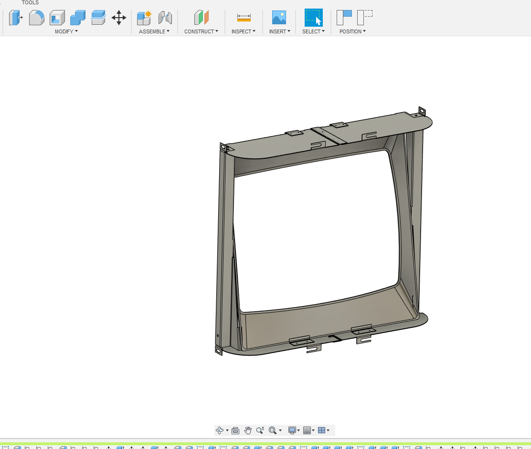This screenshot has width=531, height=449.
Task: Expand the zoom window dropdown arrow
Action: pyautogui.click(x=280, y=430)
